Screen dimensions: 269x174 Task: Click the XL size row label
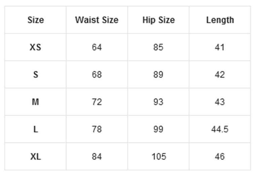tap(36, 157)
